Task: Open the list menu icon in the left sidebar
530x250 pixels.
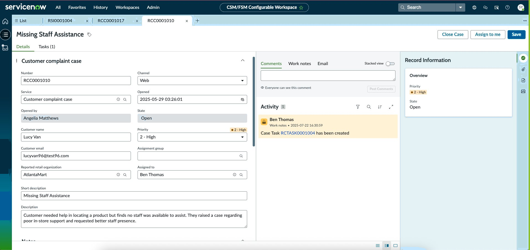Action: [5, 35]
